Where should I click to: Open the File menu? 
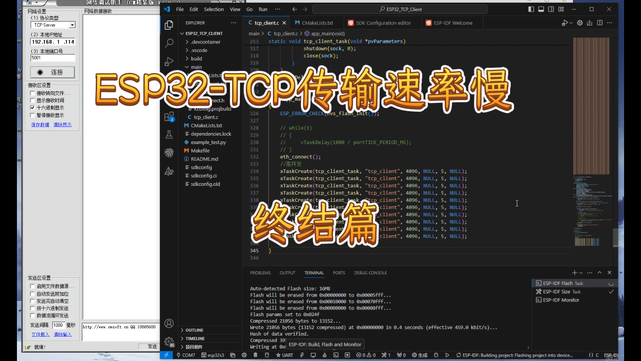point(180,9)
